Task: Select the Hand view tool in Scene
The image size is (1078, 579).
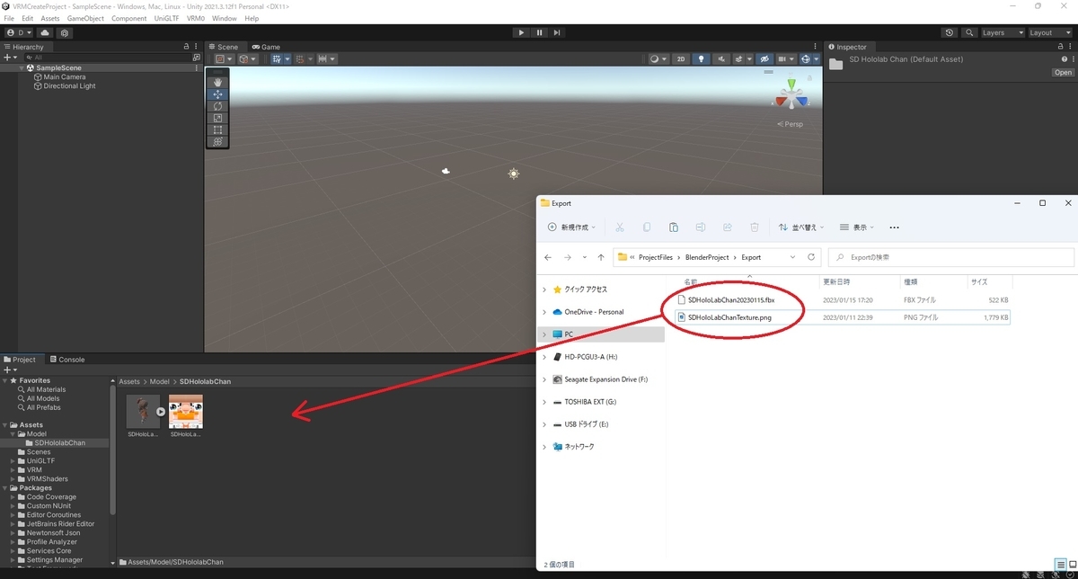Action: (x=217, y=82)
